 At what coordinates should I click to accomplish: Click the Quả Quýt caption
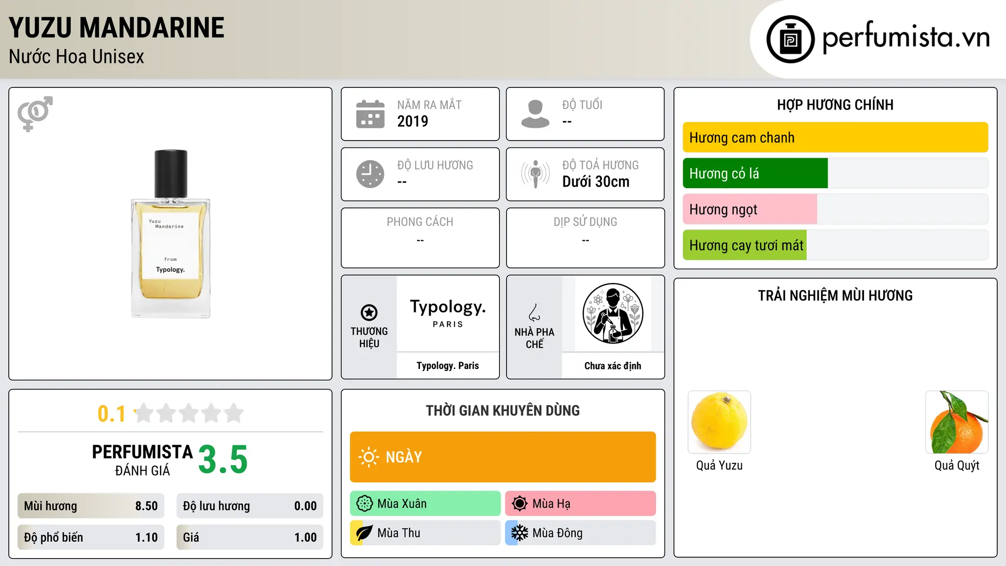click(x=957, y=465)
